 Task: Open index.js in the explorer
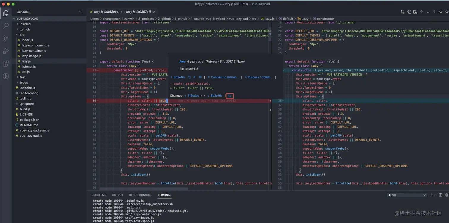pyautogui.click(x=49, y=40)
